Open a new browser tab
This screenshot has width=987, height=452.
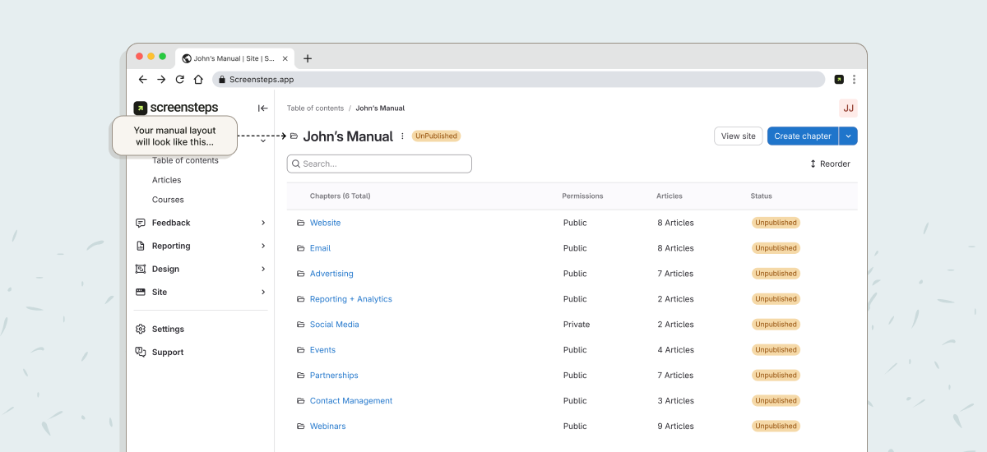308,58
